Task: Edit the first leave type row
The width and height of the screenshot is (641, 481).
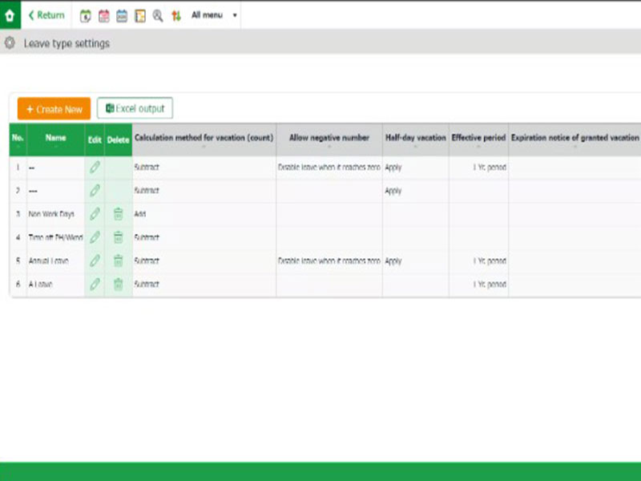Action: coord(95,168)
